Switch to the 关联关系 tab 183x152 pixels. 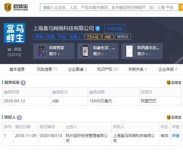tap(137, 69)
